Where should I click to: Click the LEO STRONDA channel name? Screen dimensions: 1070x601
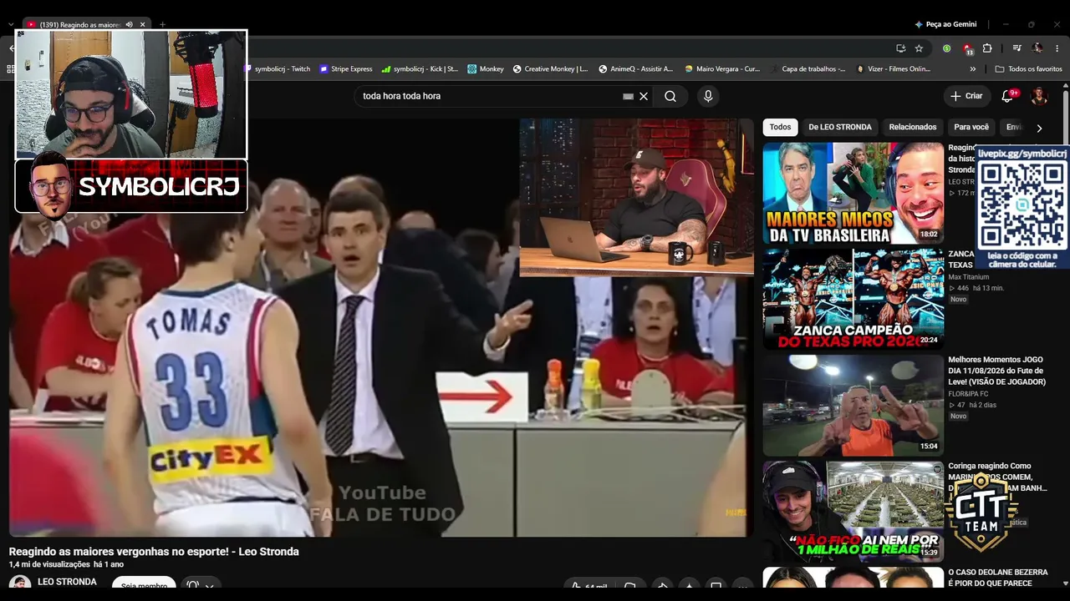point(67,582)
